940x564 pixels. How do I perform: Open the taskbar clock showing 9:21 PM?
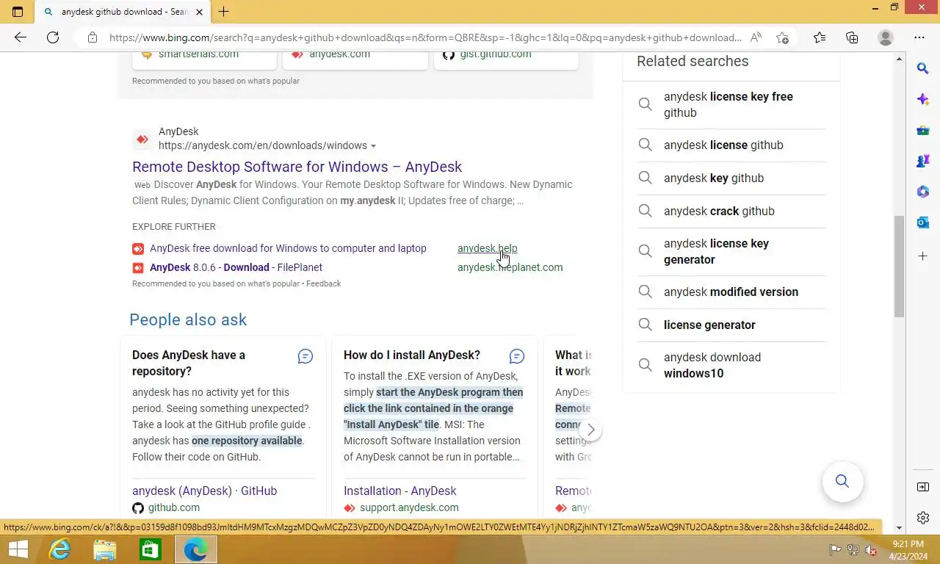pos(908,549)
